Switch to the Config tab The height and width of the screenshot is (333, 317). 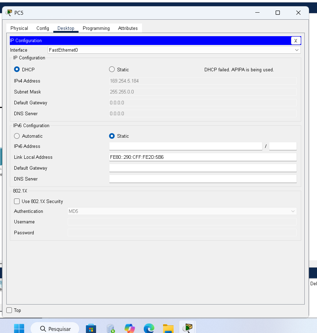click(x=43, y=28)
